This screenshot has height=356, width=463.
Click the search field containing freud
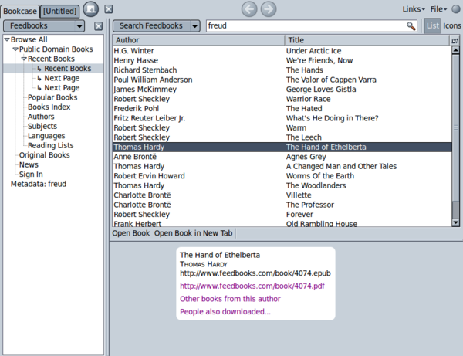pyautogui.click(x=306, y=26)
